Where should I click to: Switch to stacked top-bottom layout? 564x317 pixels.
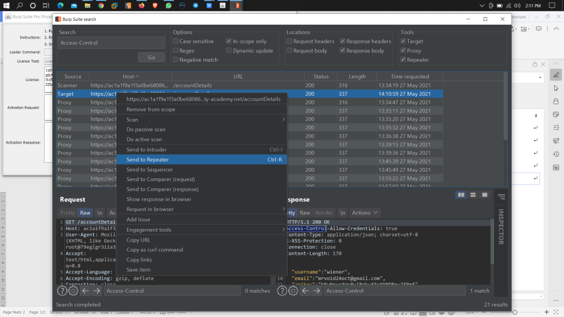tap(473, 195)
